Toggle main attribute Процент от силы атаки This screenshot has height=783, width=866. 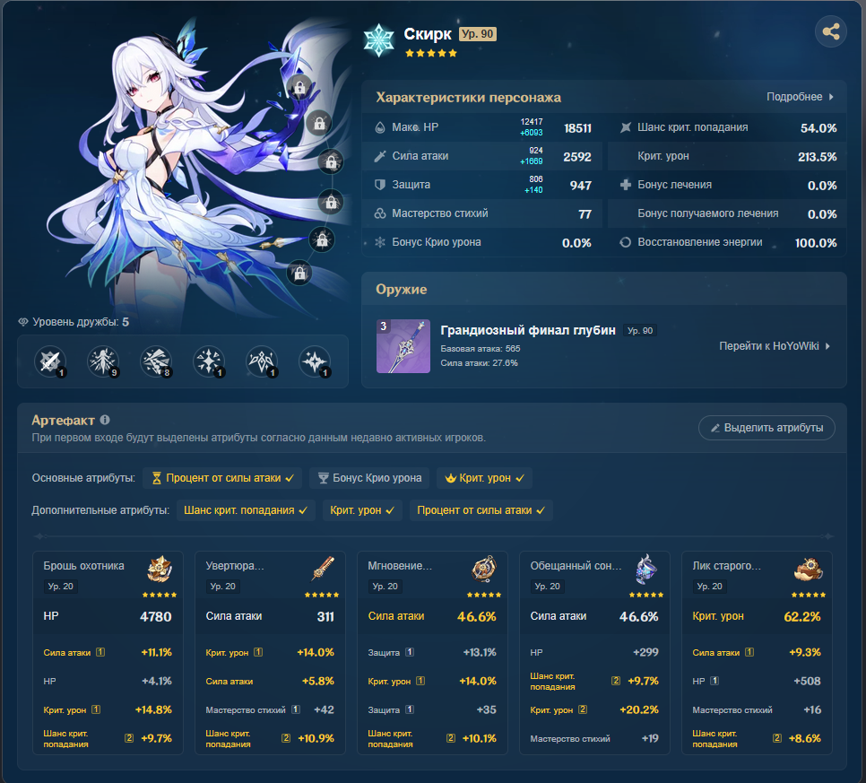222,478
